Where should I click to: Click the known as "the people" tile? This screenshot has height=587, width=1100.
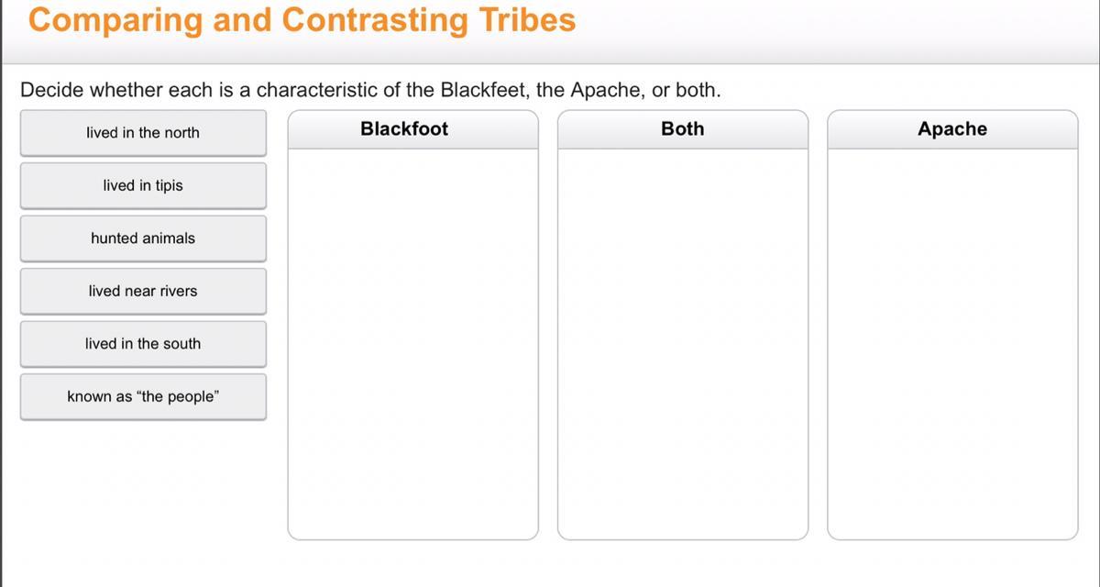point(143,396)
